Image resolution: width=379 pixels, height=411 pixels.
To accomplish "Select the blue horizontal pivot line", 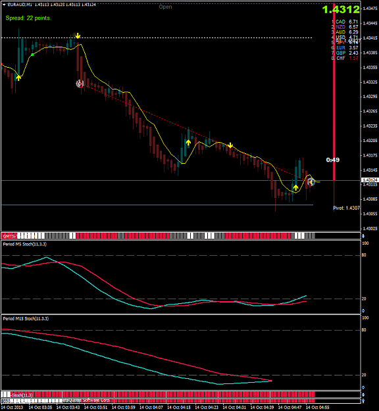I will coord(157,205).
